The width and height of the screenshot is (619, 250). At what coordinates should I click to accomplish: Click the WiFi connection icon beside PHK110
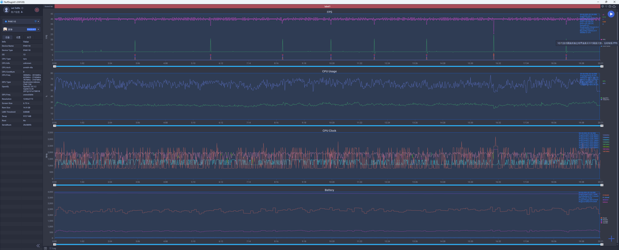point(35,21)
